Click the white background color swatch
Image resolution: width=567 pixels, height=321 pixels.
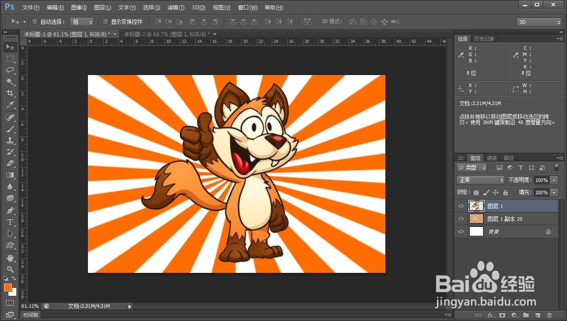(14, 293)
